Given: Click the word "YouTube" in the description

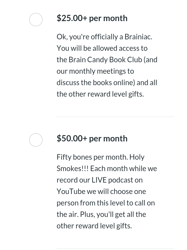Looking at the screenshot, I should 71,191.
